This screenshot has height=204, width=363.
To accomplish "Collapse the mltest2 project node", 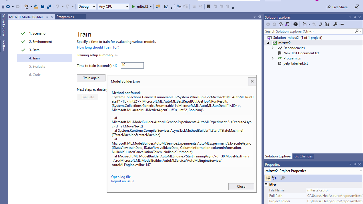I will point(268,43).
